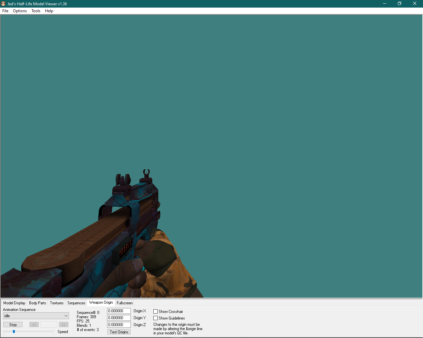Viewport: 423px width, 338px height.
Task: Click the Origin Z input field
Action: coord(119,325)
